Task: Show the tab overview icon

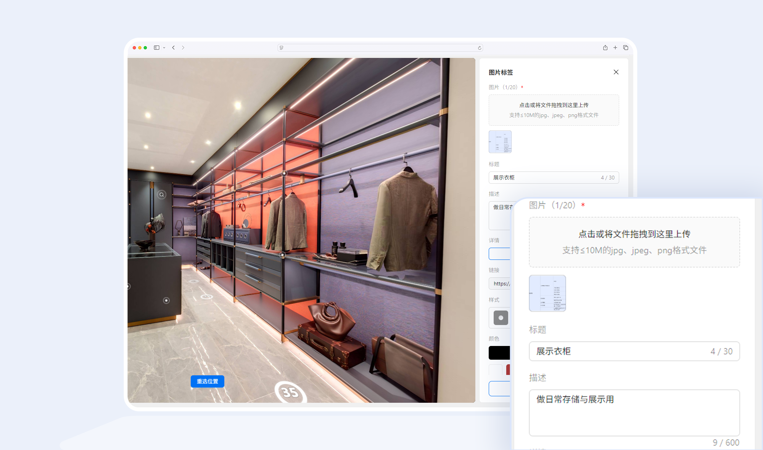Action: pos(626,48)
